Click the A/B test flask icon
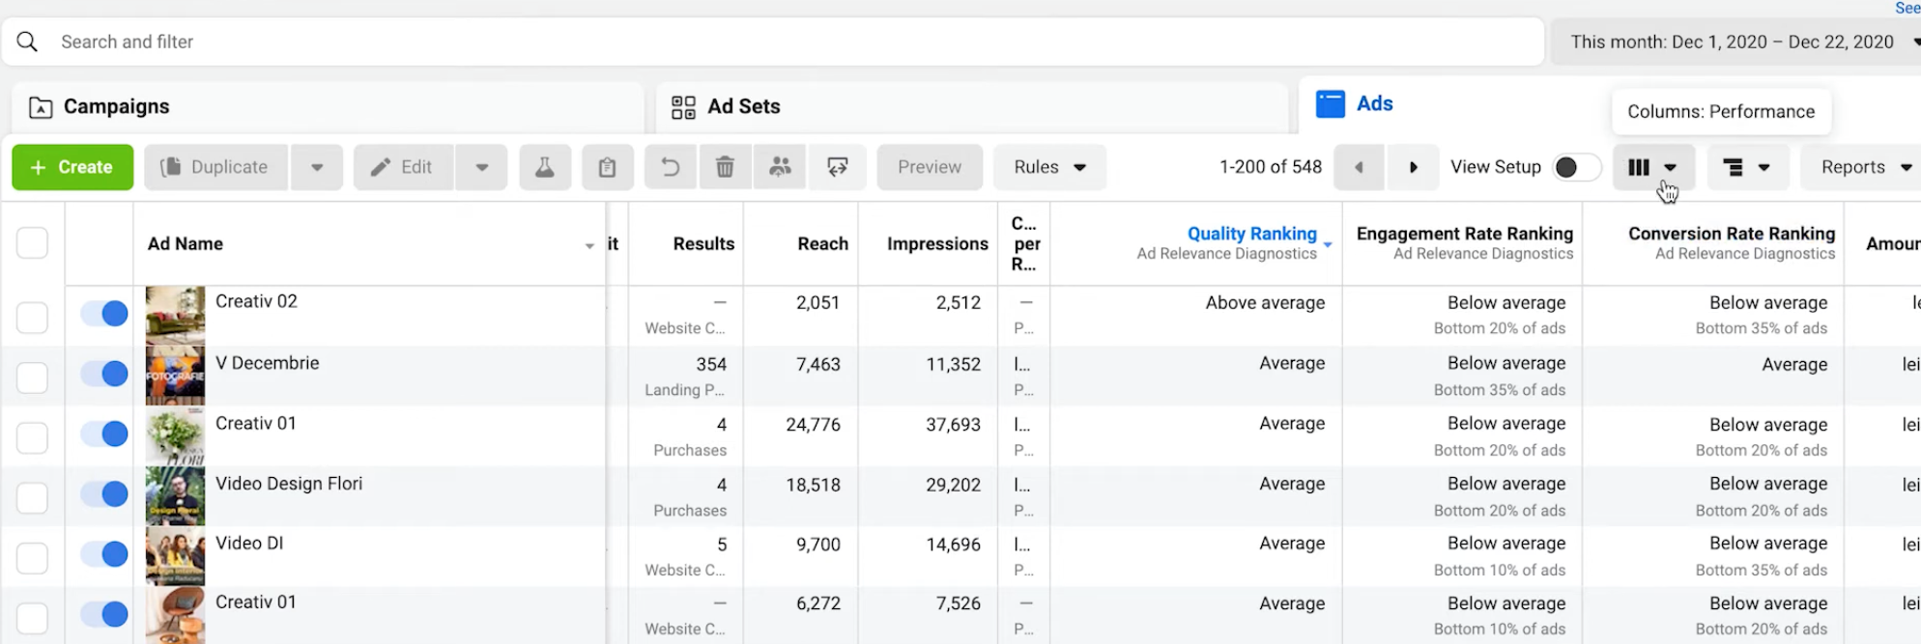This screenshot has height=644, width=1921. [x=545, y=167]
